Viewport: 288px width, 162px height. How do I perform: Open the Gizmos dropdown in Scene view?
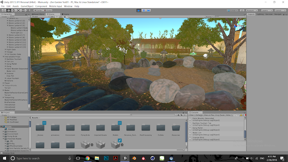pos(209,16)
